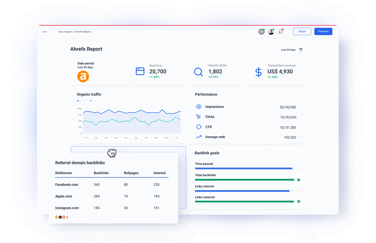Click the circular refresh icon next to CTR
The image size is (376, 243).
[199, 127]
